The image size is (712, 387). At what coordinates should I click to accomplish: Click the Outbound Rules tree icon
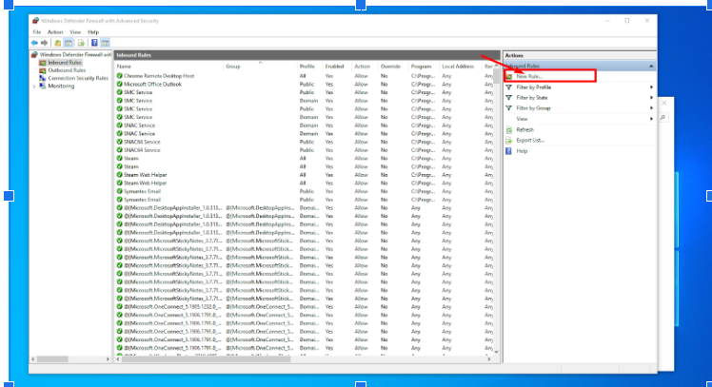point(42,70)
